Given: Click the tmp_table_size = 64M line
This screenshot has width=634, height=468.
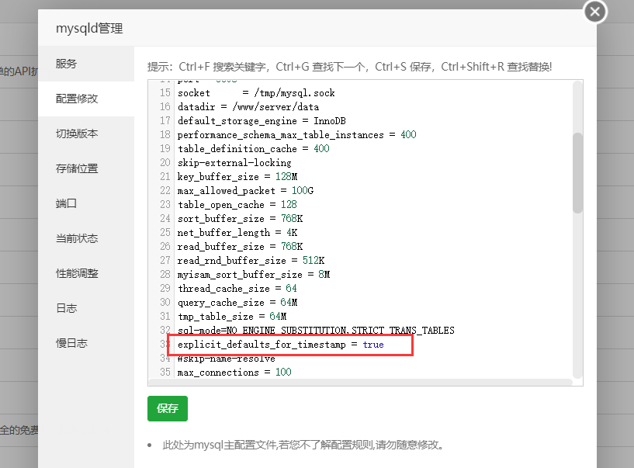Looking at the screenshot, I should [x=232, y=317].
